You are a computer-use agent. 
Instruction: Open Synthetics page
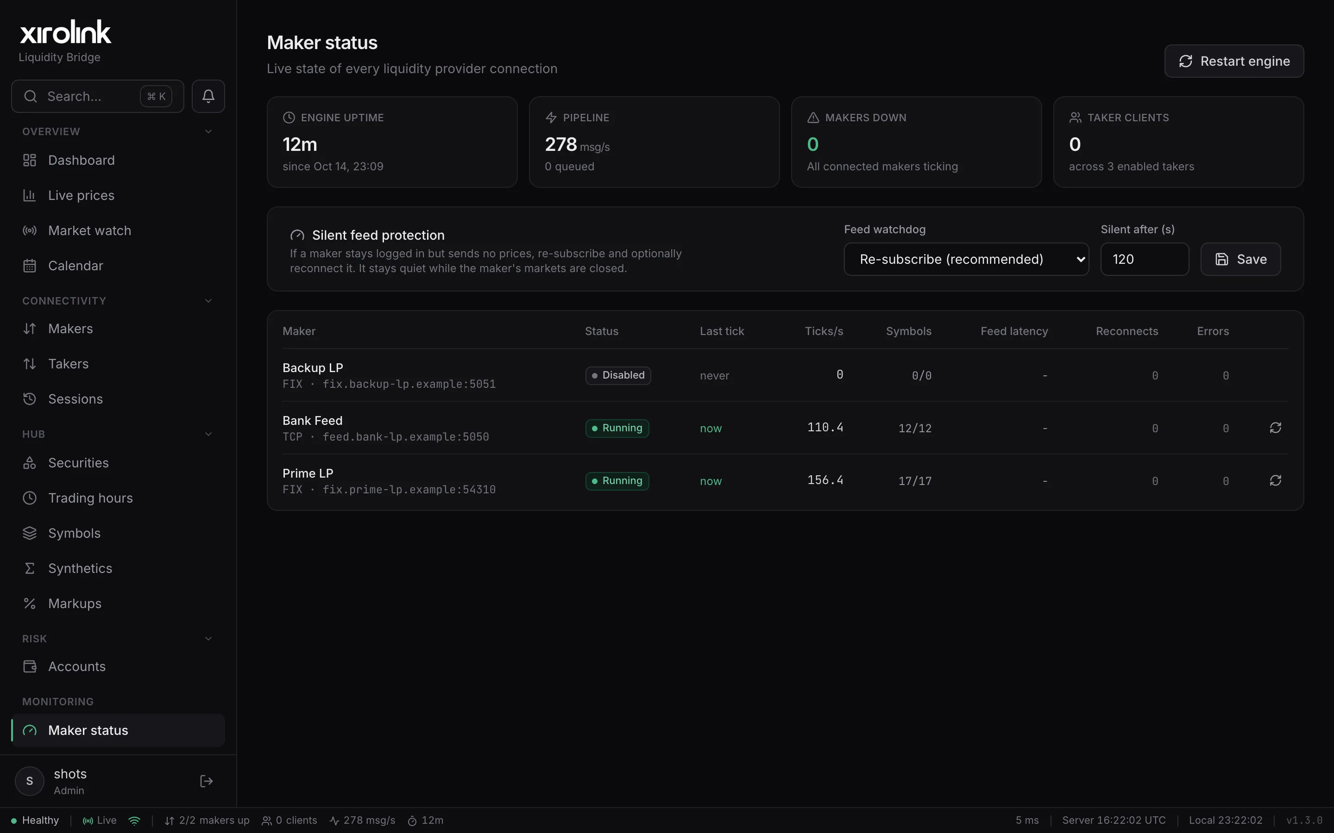(118, 569)
